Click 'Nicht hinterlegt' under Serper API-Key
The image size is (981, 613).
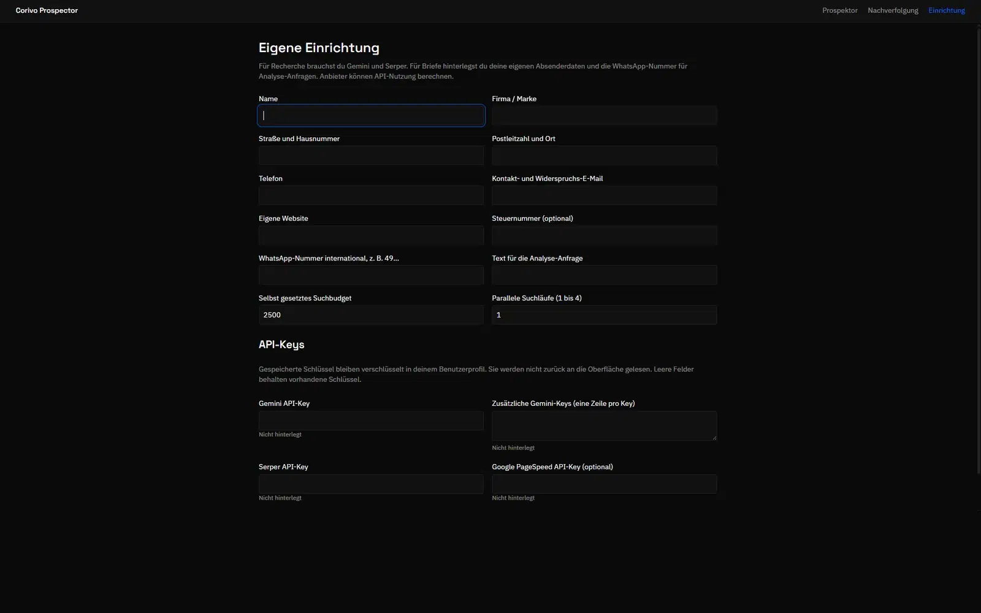[x=280, y=498]
